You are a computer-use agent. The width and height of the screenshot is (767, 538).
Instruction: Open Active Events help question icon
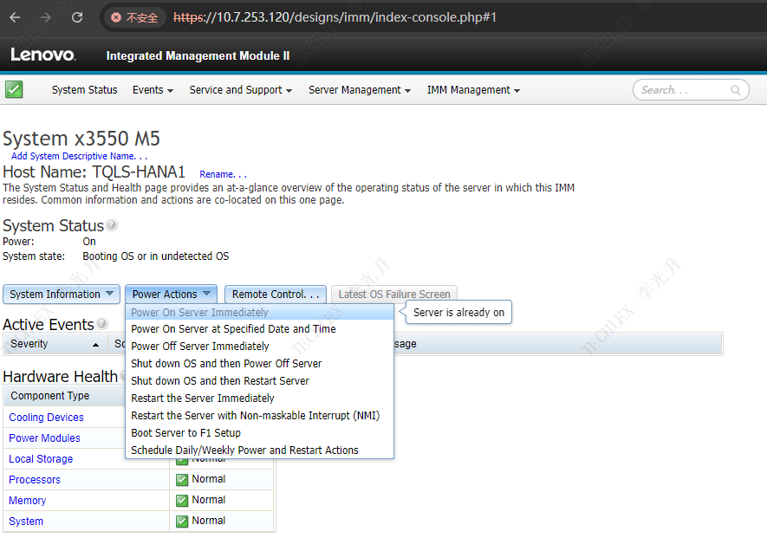coord(101,324)
